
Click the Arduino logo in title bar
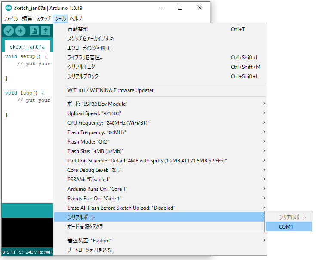click(x=9, y=8)
